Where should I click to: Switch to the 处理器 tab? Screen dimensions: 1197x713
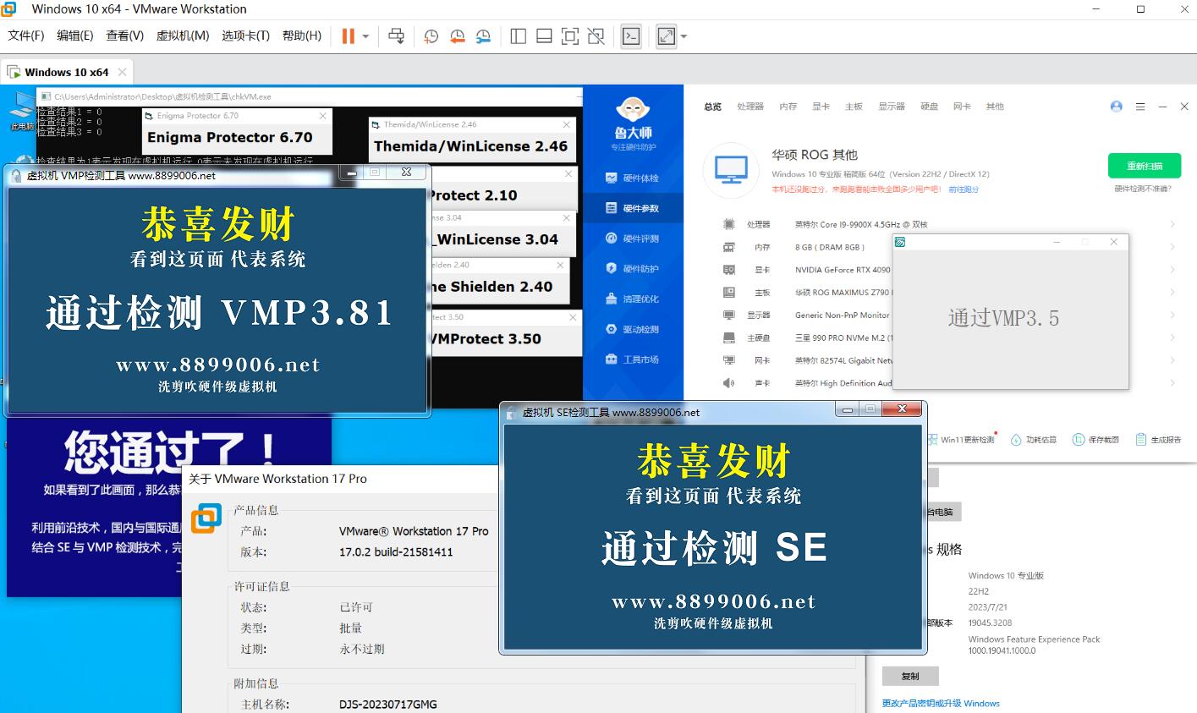[x=750, y=107]
